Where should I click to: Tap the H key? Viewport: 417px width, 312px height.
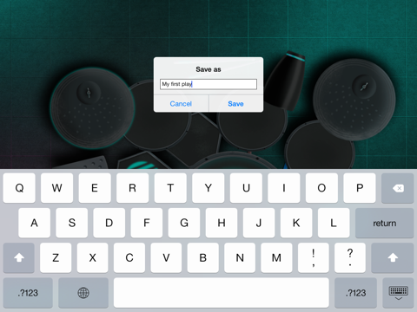[222, 223]
